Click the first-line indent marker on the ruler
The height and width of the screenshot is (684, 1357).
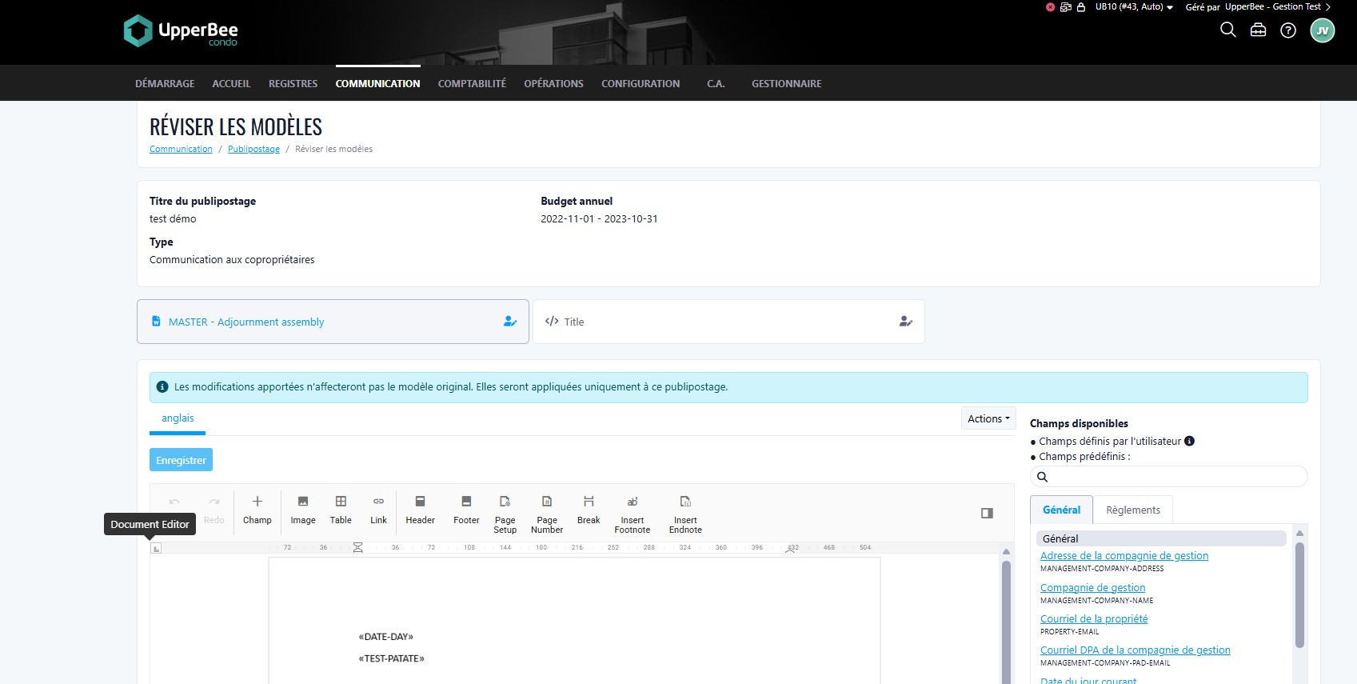(x=358, y=545)
